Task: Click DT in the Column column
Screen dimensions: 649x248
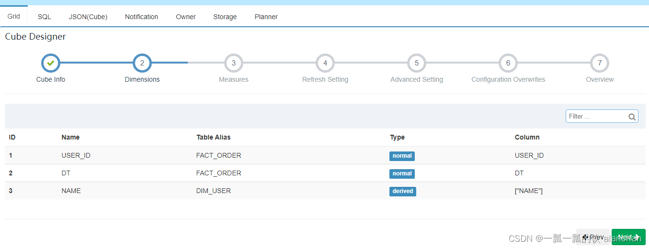Action: coord(519,173)
